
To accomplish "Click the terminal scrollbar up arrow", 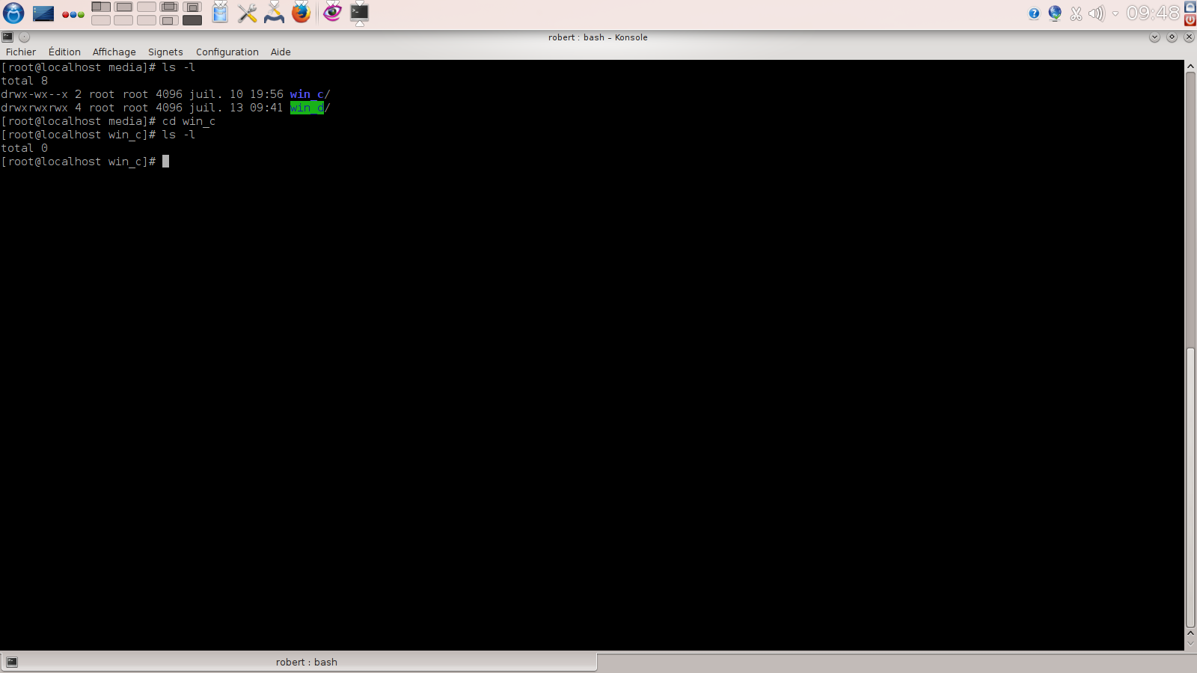I will 1190,67.
